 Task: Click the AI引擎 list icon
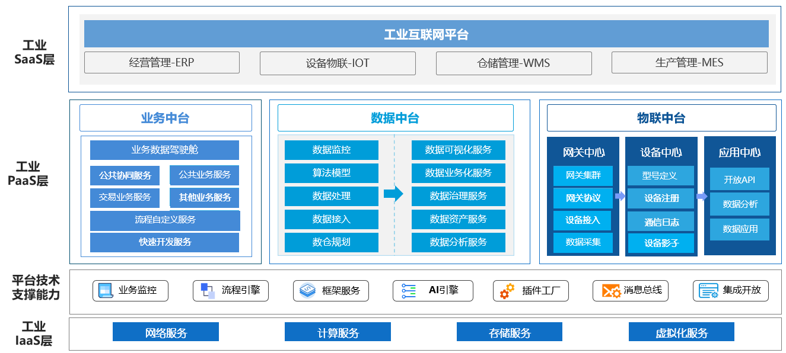point(409,290)
